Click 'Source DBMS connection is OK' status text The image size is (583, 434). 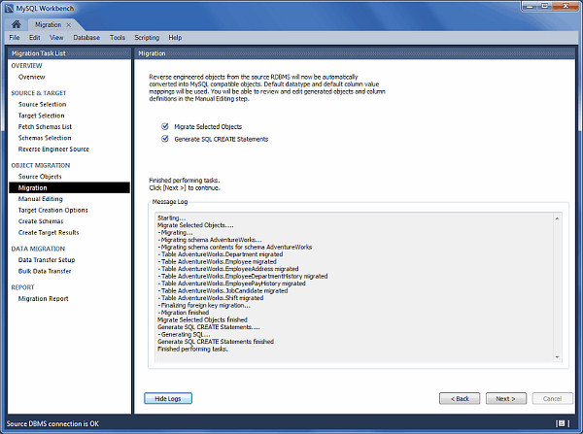click(x=52, y=423)
